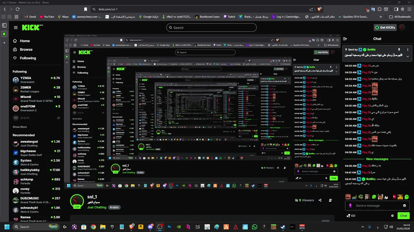Open sweatergxd recommended channel

[36, 143]
